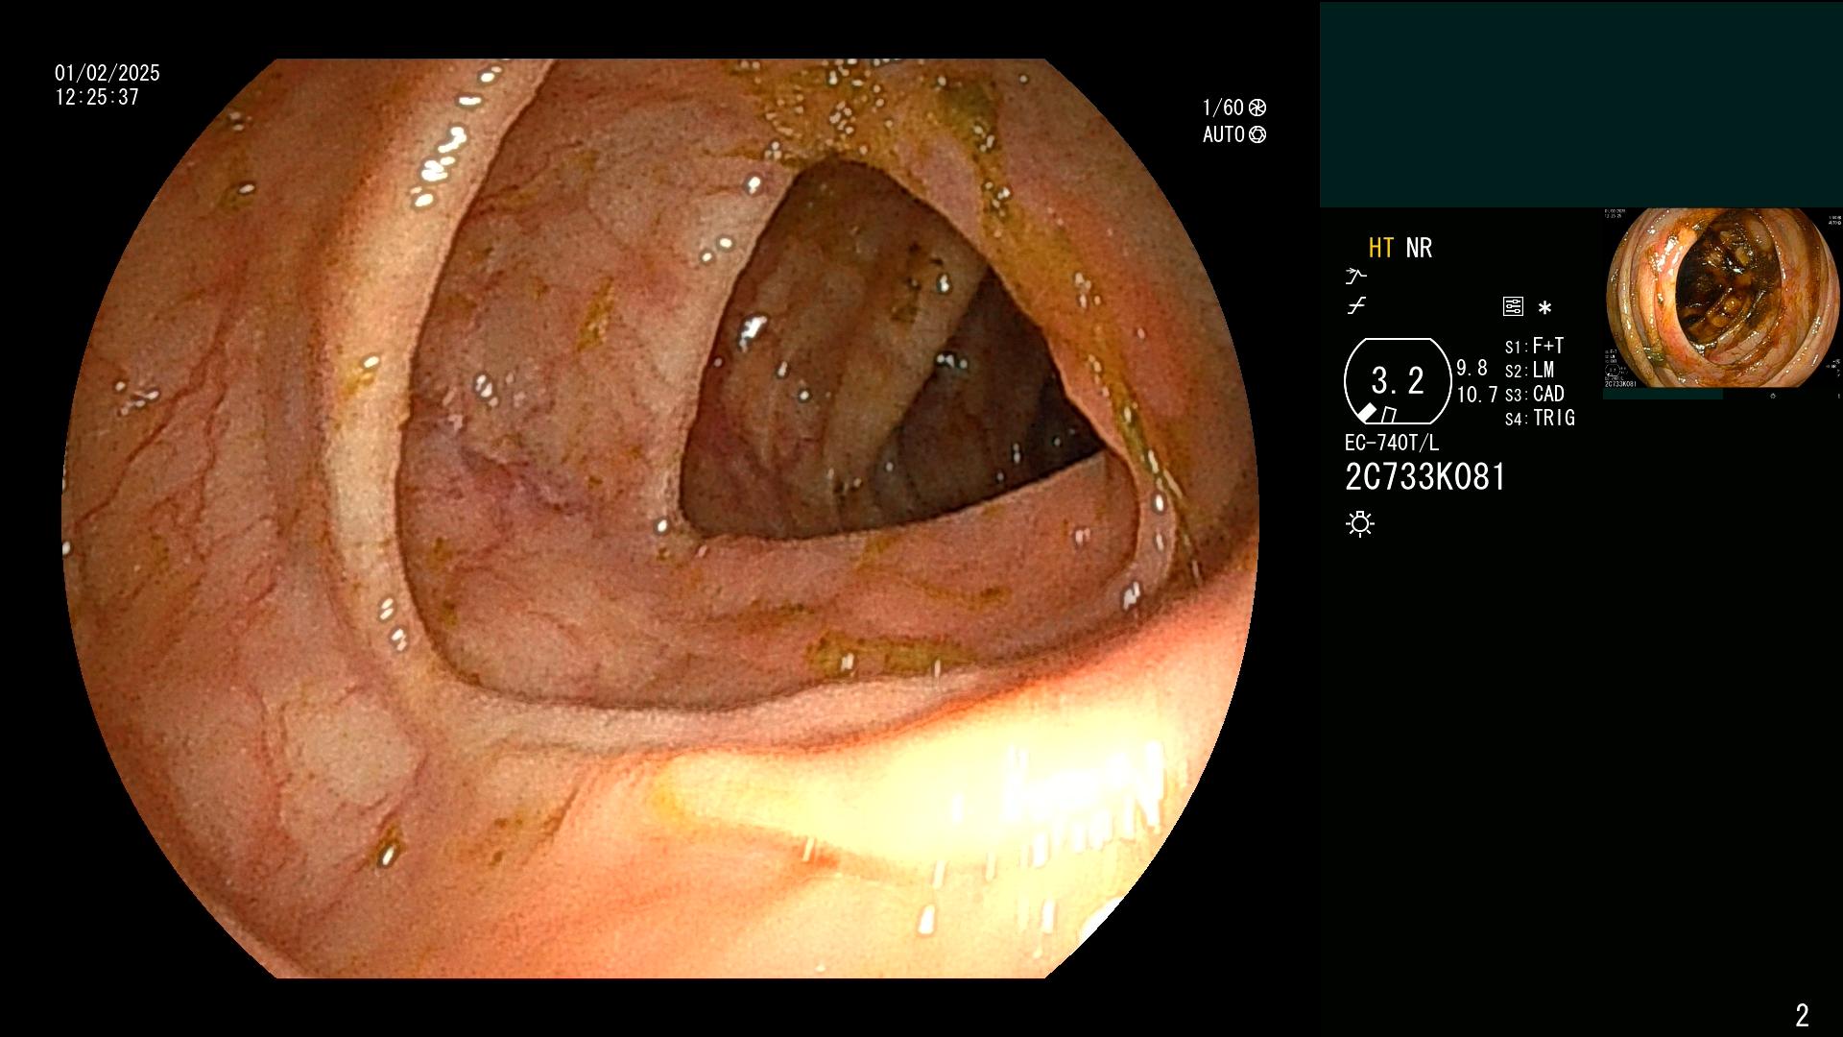Select the HT indicator
The height and width of the screenshot is (1037, 1843).
1380,249
